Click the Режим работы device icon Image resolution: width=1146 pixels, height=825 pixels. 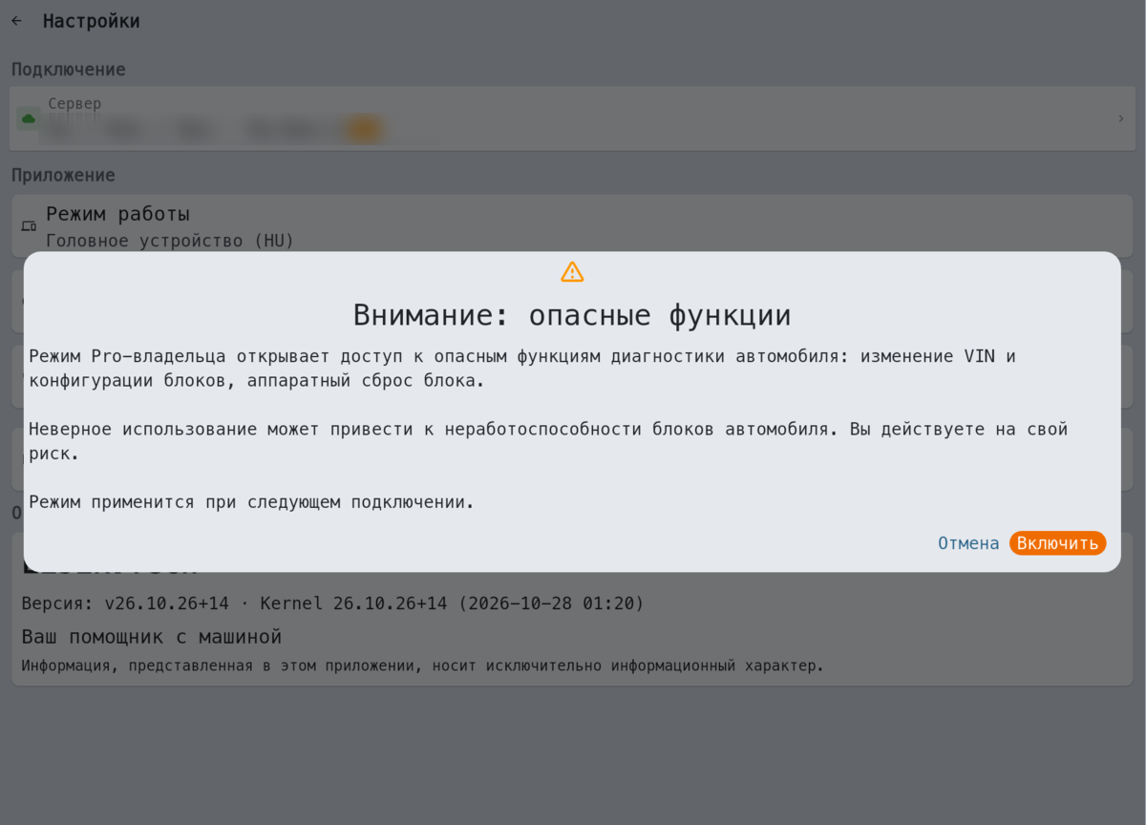(x=29, y=226)
